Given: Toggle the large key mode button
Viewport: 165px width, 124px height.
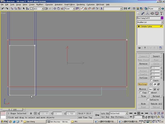Looking at the screenshot, I should 97,115.
